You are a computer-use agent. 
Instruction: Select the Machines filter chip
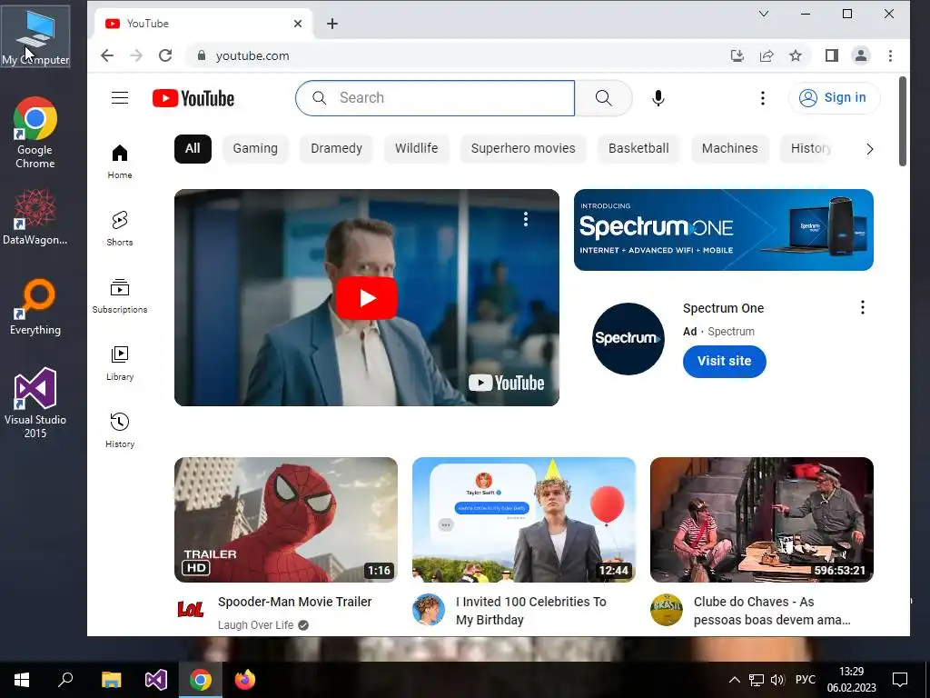pyautogui.click(x=730, y=148)
